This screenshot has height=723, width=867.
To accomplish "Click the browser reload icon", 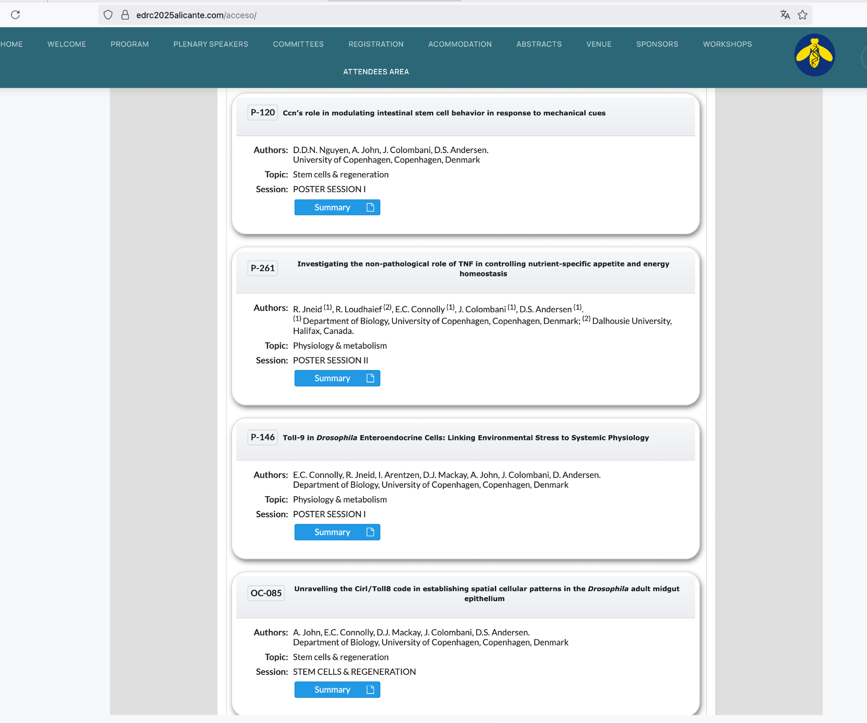I will pyautogui.click(x=16, y=15).
